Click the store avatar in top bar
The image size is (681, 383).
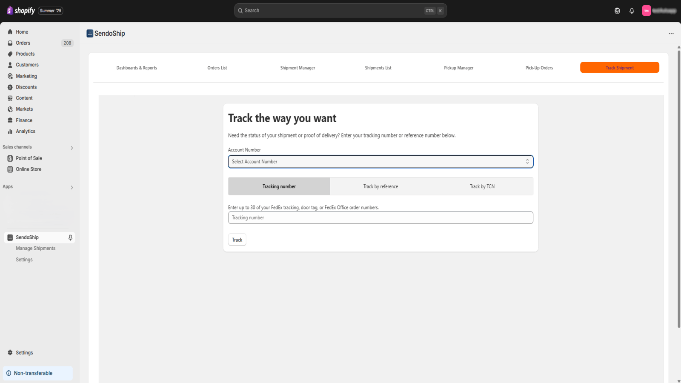[647, 11]
